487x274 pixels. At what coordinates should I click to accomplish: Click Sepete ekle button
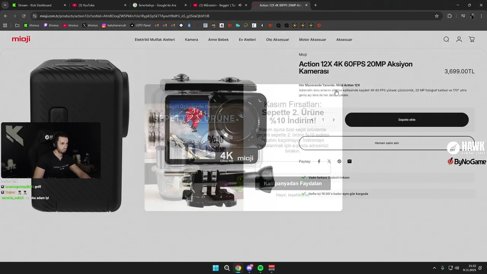point(407,120)
